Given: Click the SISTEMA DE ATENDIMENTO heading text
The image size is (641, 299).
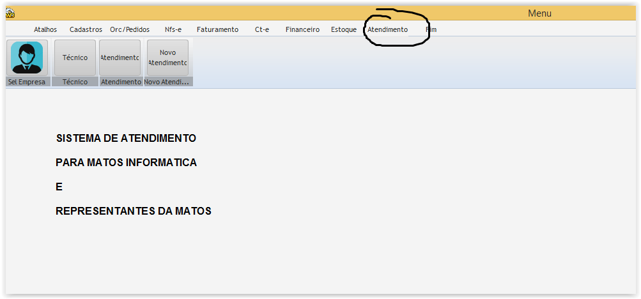Looking at the screenshot, I should [x=126, y=138].
